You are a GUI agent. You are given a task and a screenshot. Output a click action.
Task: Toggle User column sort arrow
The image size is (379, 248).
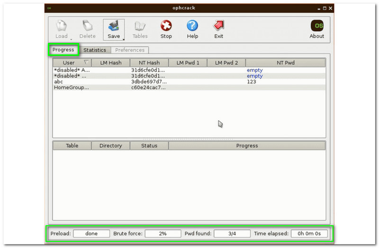point(86,62)
